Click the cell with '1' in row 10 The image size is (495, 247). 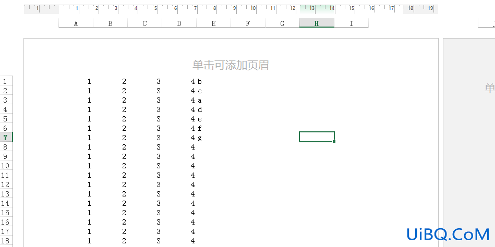(76, 166)
